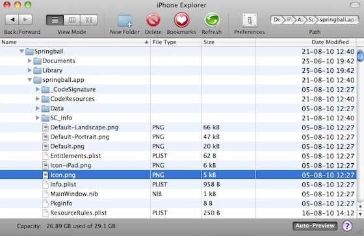Screen dimensions: 364x236
Task: Toggle the Auto-Preview button
Action: click(x=315, y=226)
